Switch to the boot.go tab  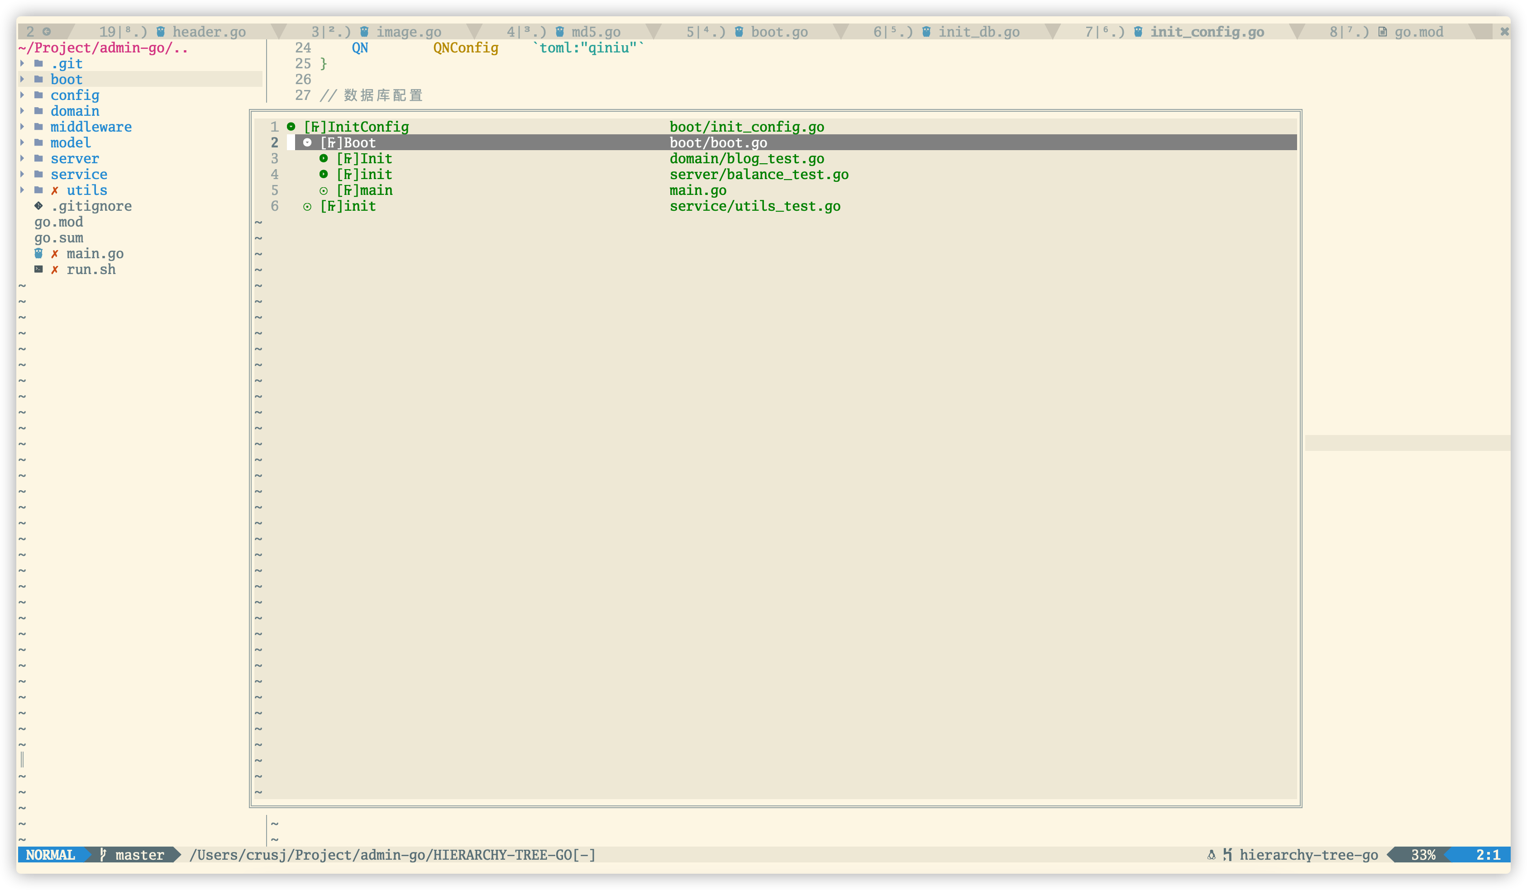pos(778,32)
